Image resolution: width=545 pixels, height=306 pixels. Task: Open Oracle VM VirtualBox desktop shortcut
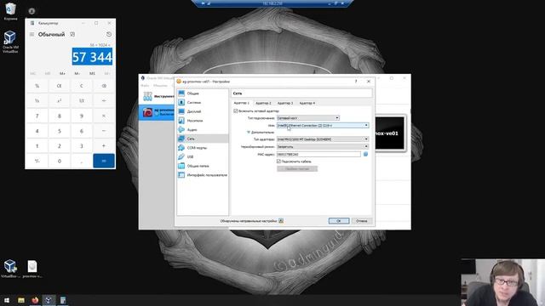click(10, 42)
